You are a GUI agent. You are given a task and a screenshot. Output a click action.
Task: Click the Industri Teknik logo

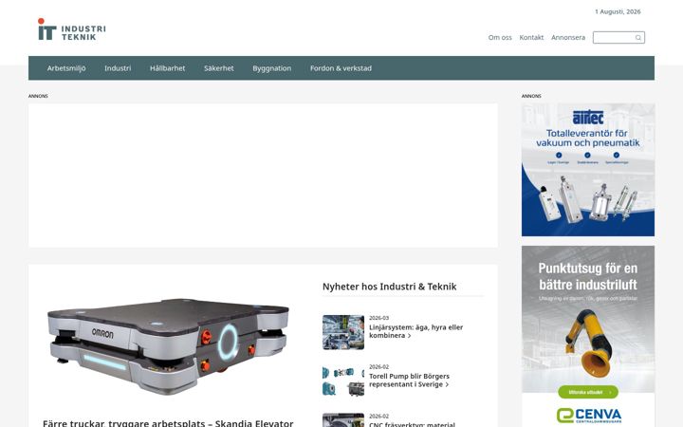tap(71, 29)
